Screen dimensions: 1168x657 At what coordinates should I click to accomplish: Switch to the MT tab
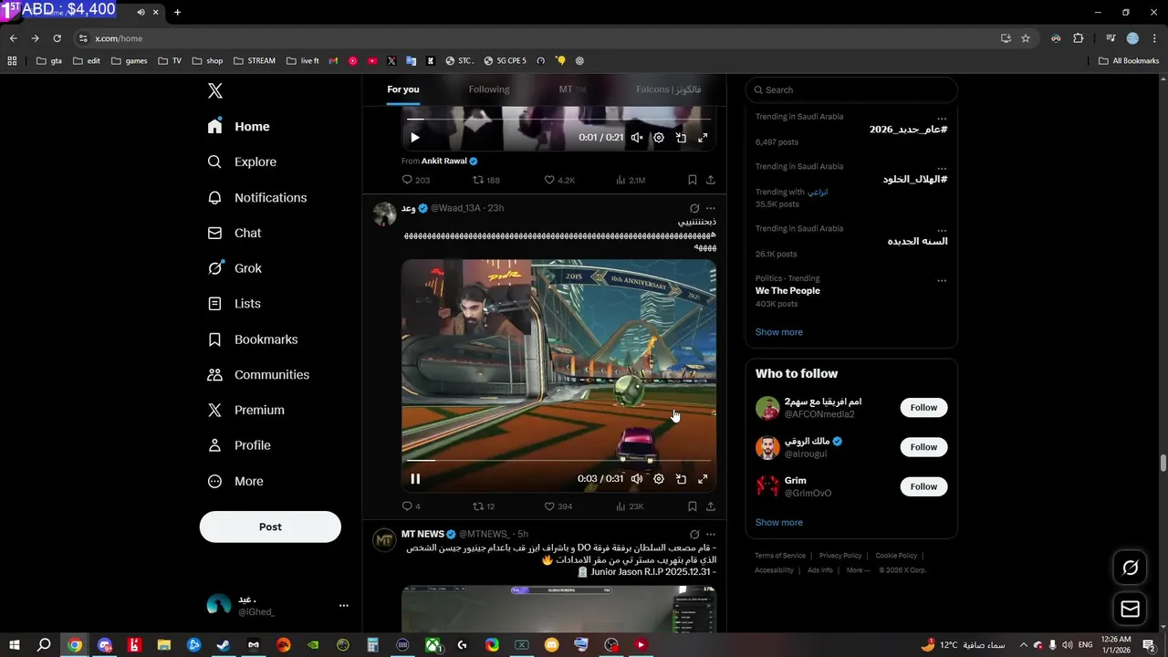pyautogui.click(x=572, y=89)
